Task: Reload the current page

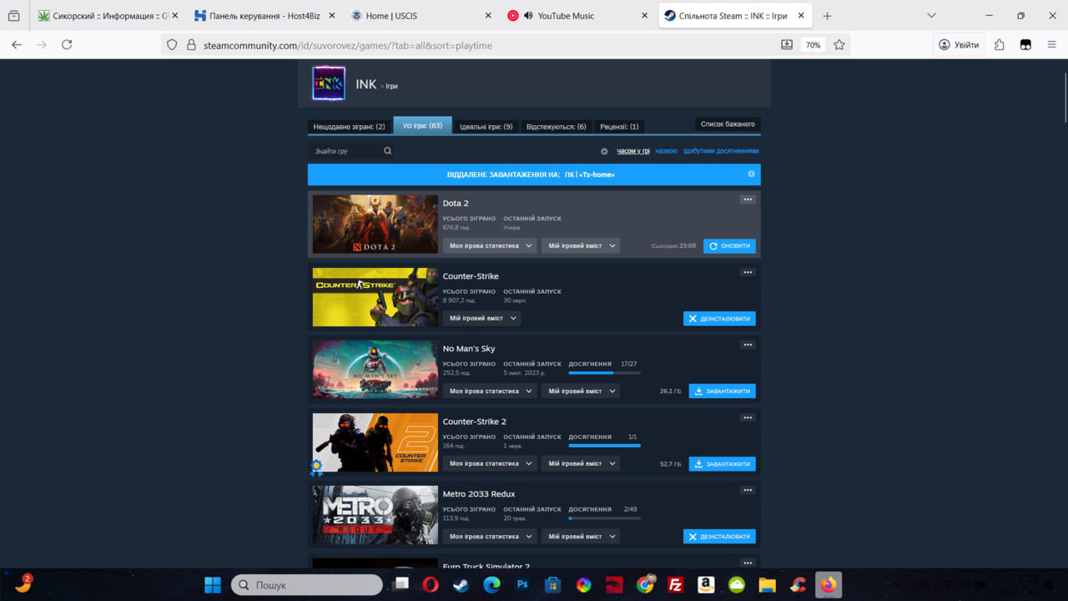Action: point(67,45)
